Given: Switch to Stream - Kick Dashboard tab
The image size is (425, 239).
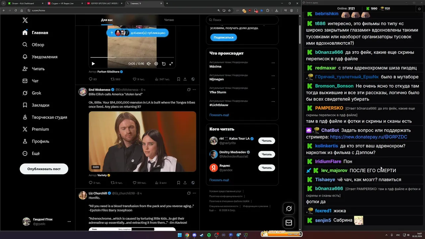Looking at the screenshot, I should click(x=26, y=3).
